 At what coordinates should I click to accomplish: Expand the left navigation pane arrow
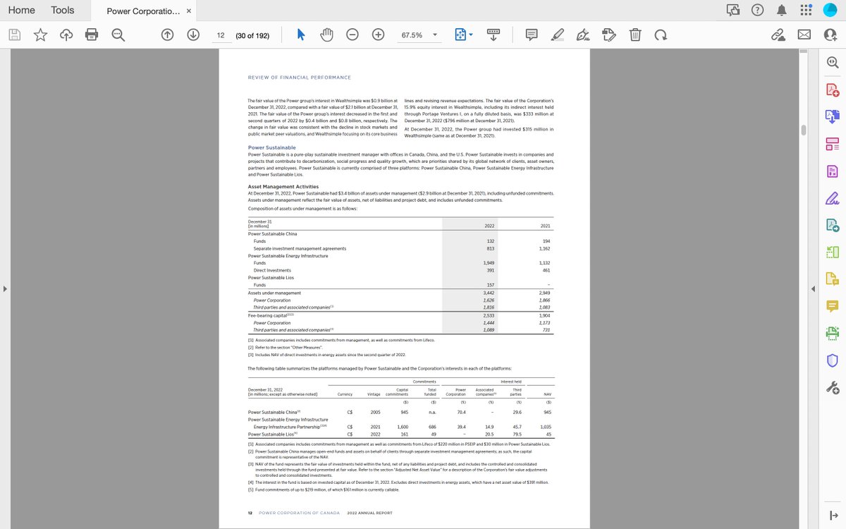4,288
